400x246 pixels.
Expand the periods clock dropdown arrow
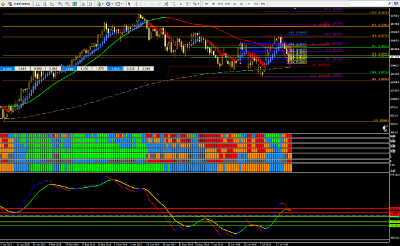coord(112,4)
